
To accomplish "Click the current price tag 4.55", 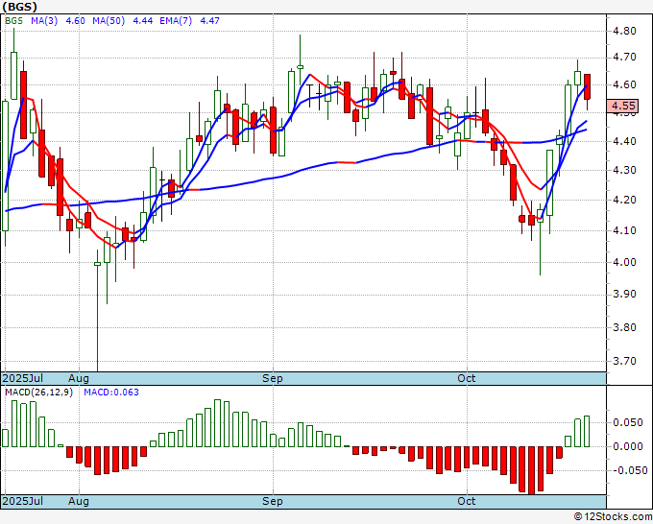I will click(x=622, y=106).
